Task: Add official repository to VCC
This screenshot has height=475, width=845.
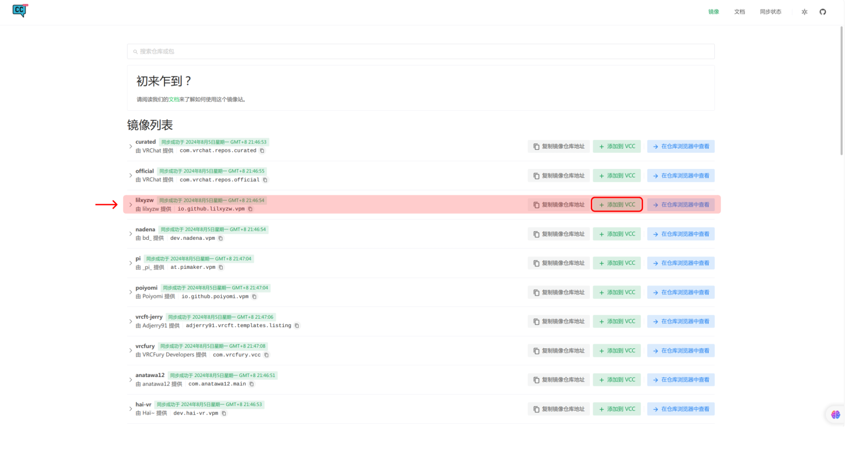Action: 617,175
